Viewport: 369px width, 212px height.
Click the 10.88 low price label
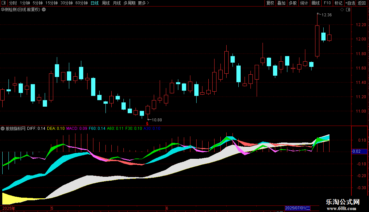[x=157, y=120]
